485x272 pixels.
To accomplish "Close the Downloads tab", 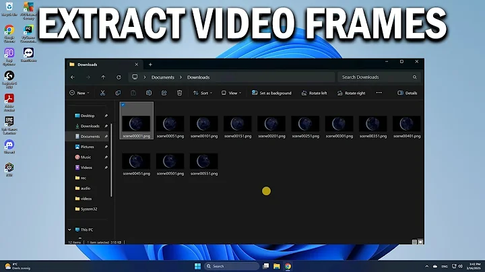I will click(136, 65).
